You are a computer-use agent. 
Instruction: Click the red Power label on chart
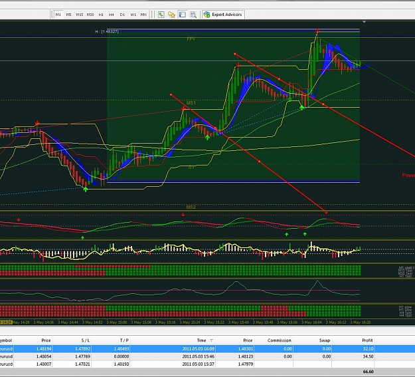pos(408,176)
